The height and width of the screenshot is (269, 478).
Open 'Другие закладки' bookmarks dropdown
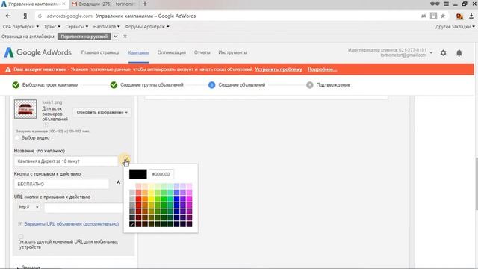pyautogui.click(x=455, y=27)
